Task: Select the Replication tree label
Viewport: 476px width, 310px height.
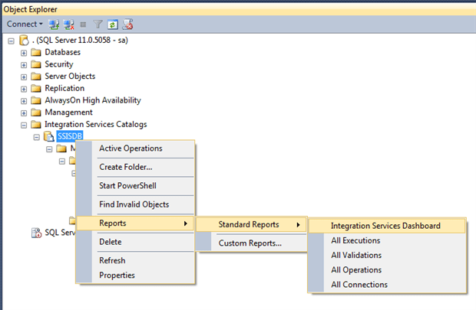Action: (x=64, y=88)
